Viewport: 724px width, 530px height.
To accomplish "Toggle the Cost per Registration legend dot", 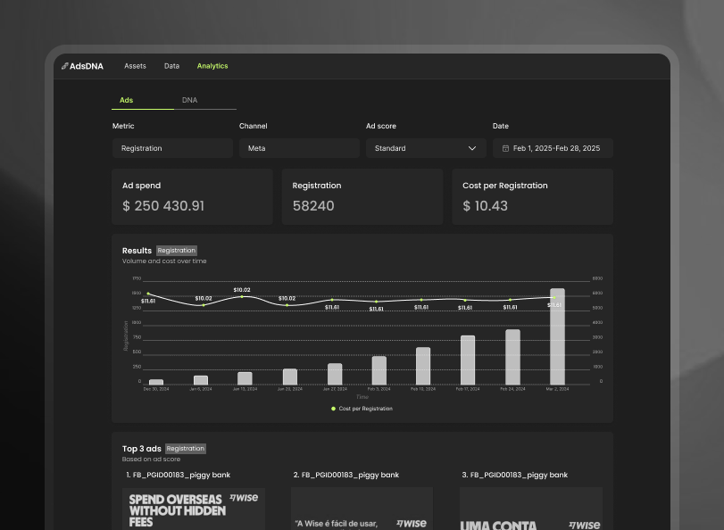I will coord(333,409).
